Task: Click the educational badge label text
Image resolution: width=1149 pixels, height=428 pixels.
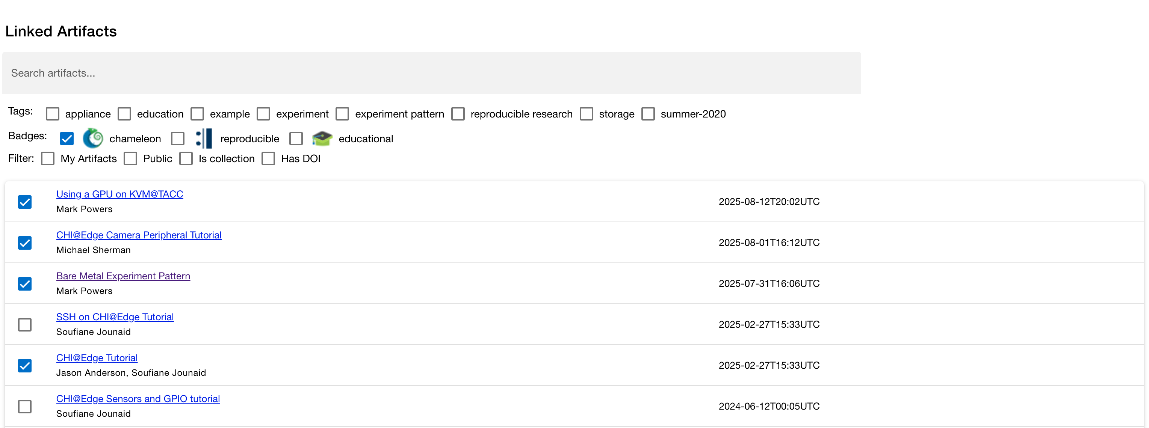Action: [x=366, y=139]
